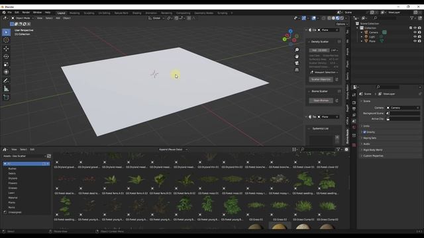The width and height of the screenshot is (424, 238).
Task: Open the Render menu
Action: point(26,13)
